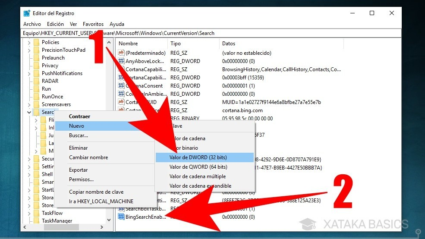The width and height of the screenshot is (425, 239).
Task: Choose Valor de DWORD (32 bits)
Action: tap(205, 157)
